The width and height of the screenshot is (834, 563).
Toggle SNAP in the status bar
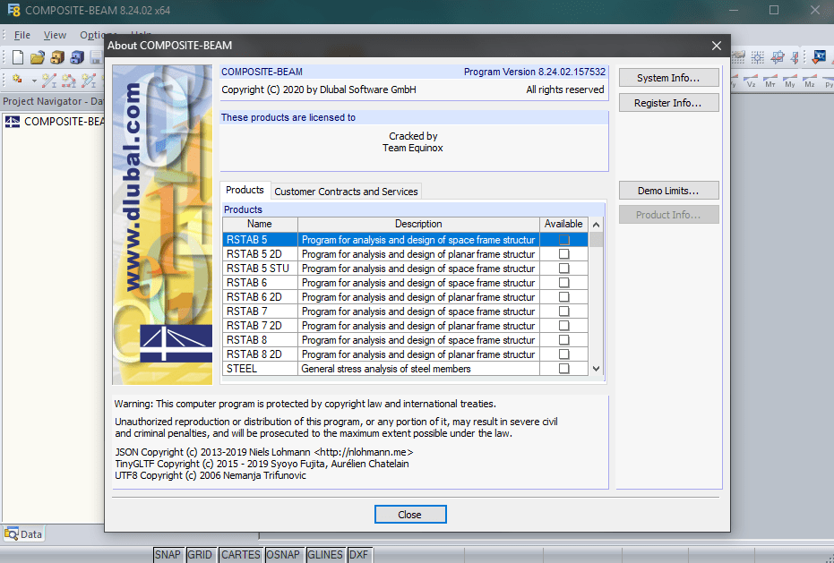(168, 555)
